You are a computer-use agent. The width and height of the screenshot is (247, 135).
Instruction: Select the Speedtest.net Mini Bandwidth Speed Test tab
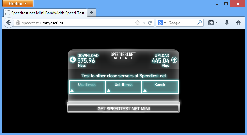pyautogui.click(x=45, y=13)
